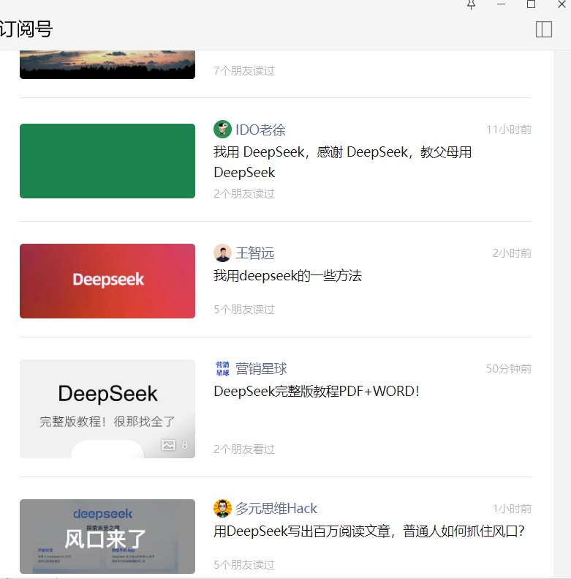Open IDO老徐 account avatar
Image resolution: width=571 pixels, height=579 pixels.
(222, 130)
